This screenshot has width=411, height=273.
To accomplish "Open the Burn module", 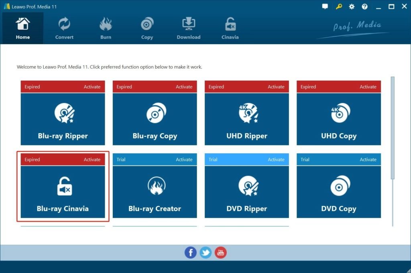I will [x=106, y=28].
